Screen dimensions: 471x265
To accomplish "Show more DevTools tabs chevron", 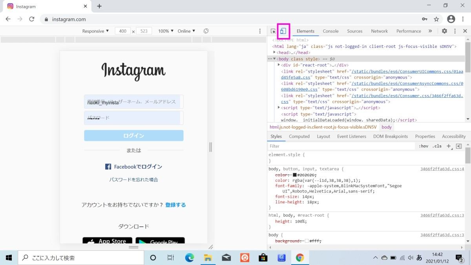I will [430, 31].
